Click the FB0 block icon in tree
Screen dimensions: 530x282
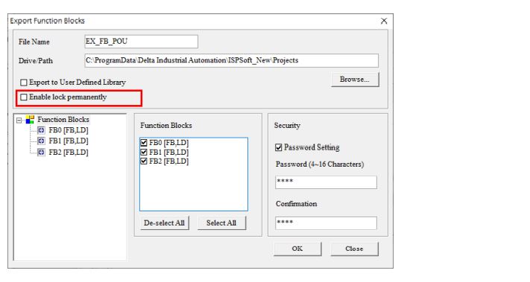pyautogui.click(x=41, y=130)
